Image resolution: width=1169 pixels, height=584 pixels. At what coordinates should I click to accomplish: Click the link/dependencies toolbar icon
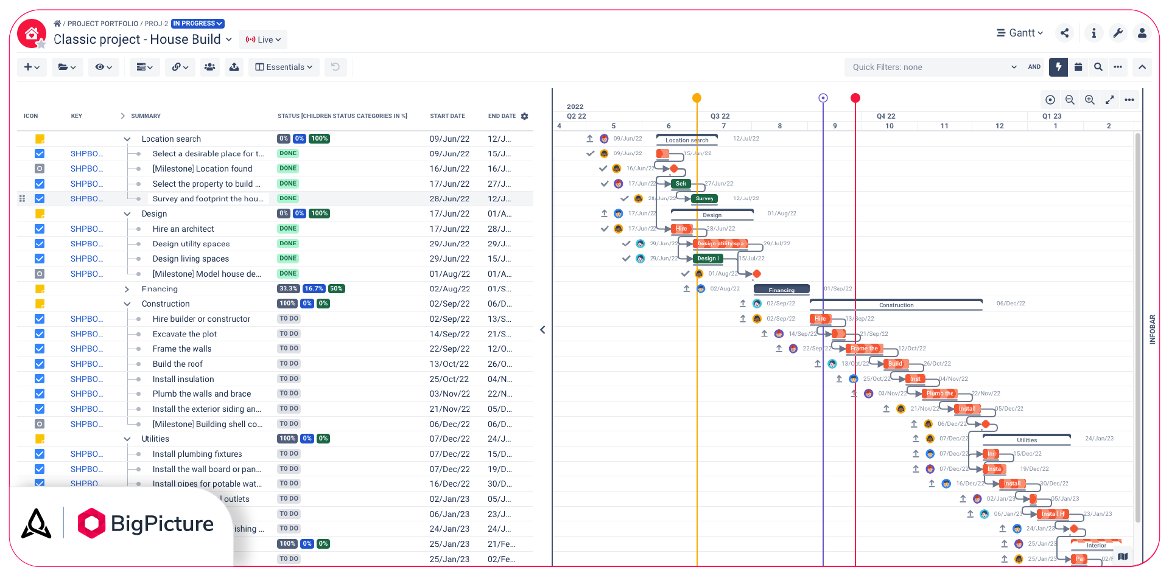tap(180, 67)
